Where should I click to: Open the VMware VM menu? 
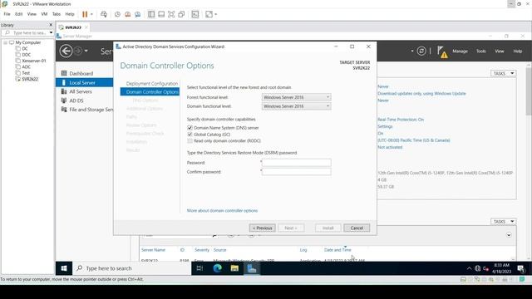click(44, 14)
